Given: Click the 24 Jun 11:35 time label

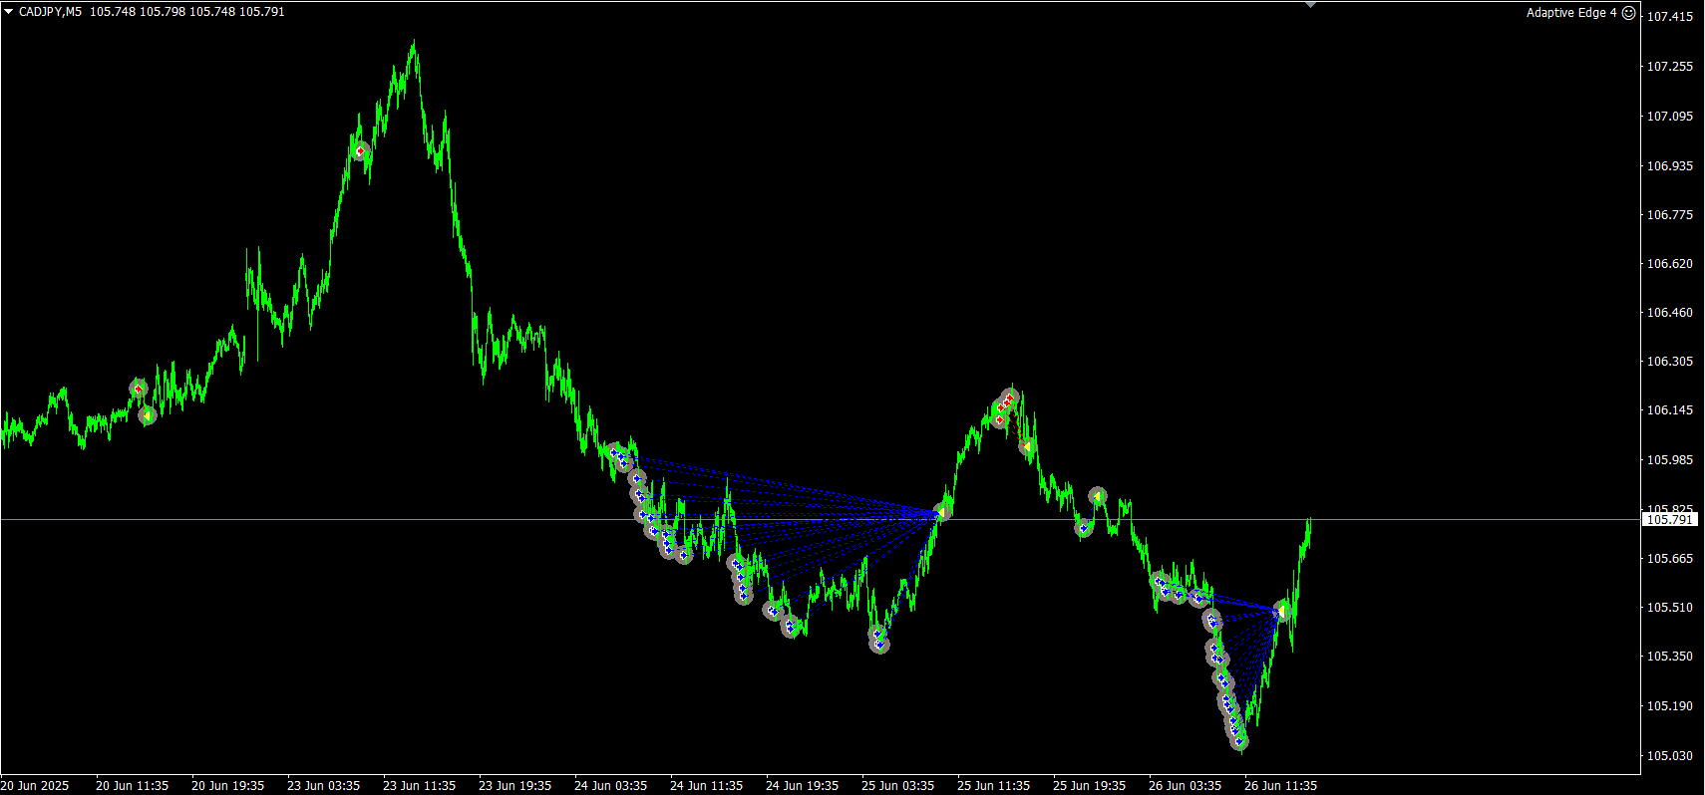Looking at the screenshot, I should click(706, 786).
